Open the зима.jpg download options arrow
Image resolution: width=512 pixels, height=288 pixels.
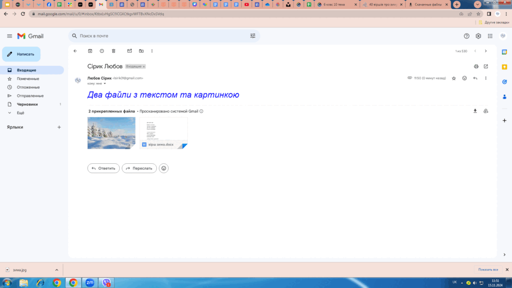coord(57,270)
